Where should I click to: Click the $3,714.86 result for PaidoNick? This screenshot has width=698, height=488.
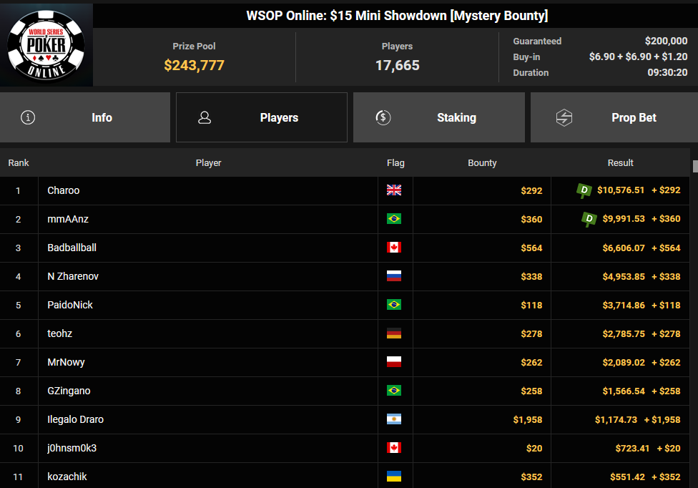624,305
